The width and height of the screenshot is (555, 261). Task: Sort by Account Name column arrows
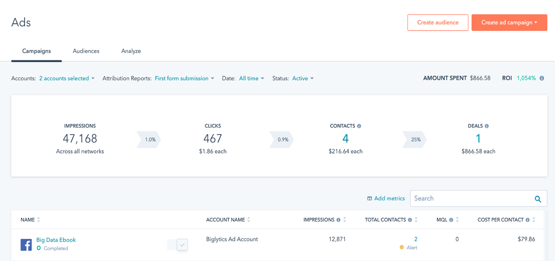click(249, 220)
